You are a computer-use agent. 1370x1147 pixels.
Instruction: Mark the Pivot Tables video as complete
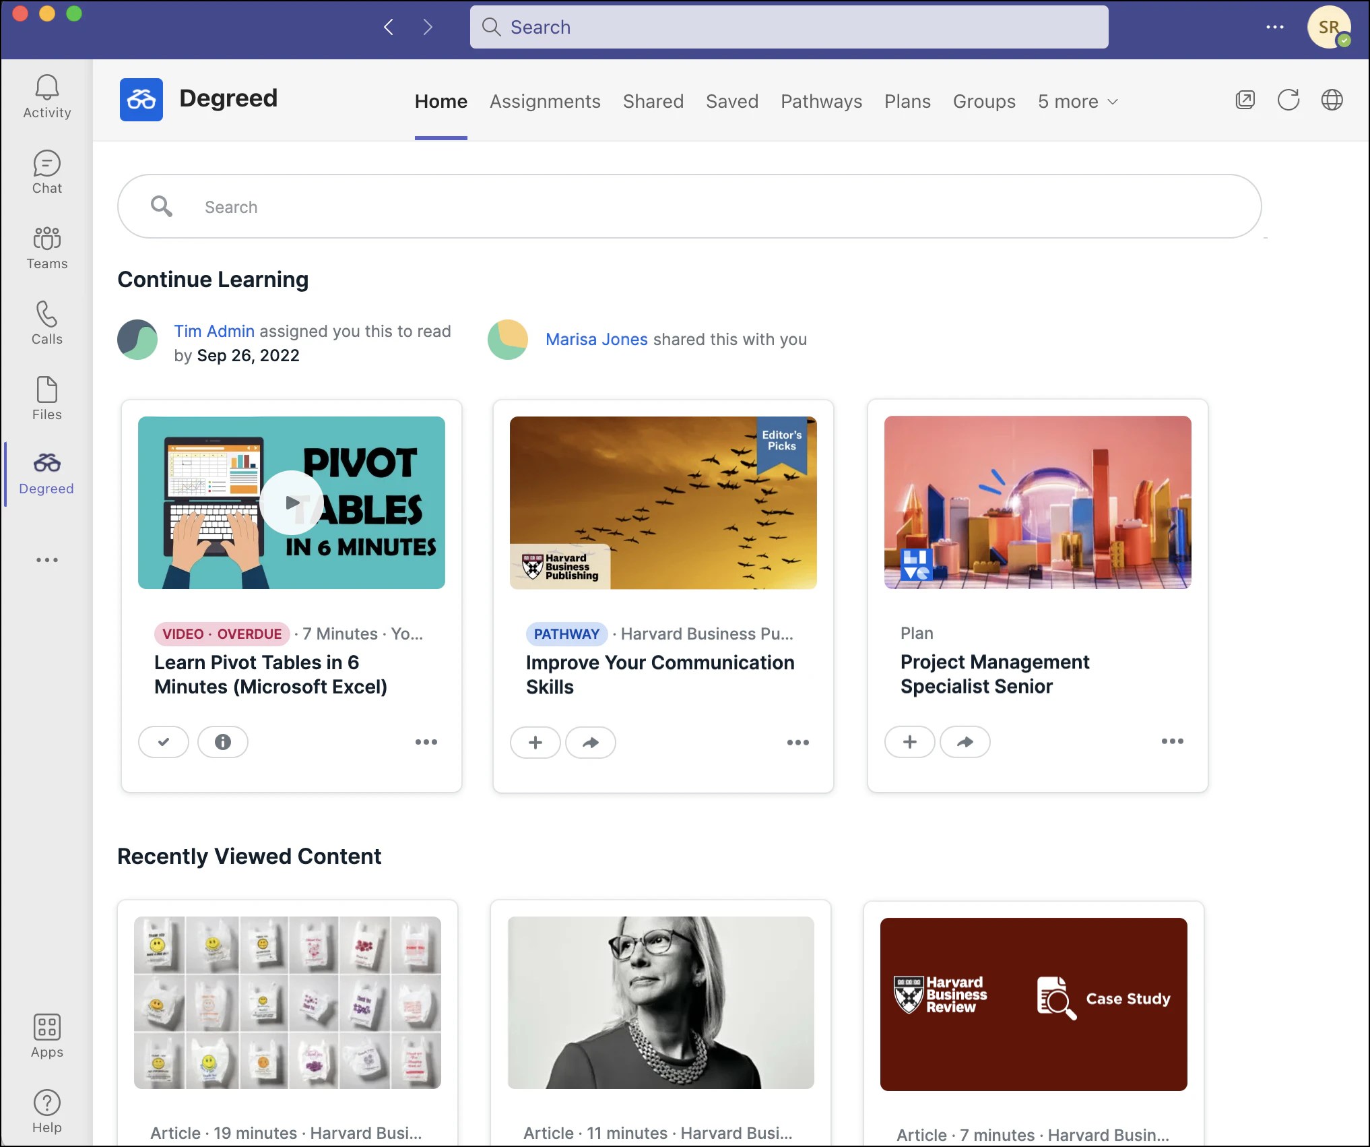pyautogui.click(x=164, y=741)
